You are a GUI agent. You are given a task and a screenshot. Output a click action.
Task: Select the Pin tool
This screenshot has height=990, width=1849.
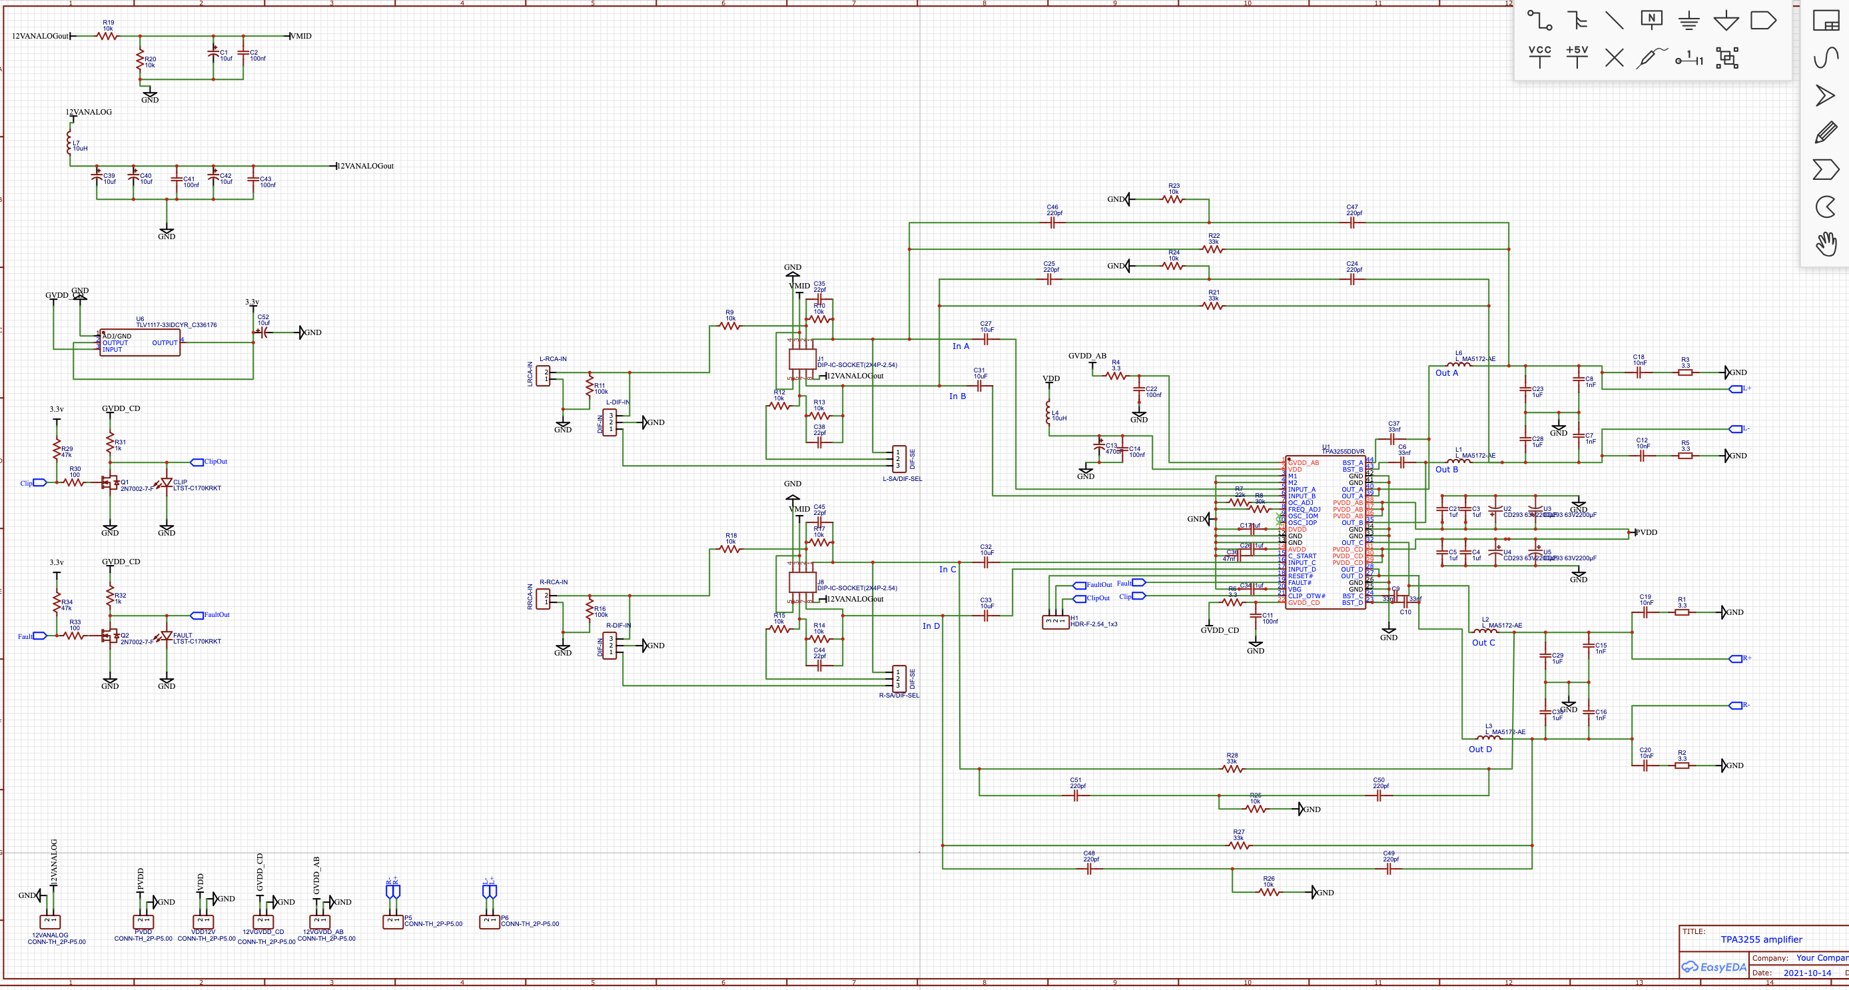(x=1690, y=59)
